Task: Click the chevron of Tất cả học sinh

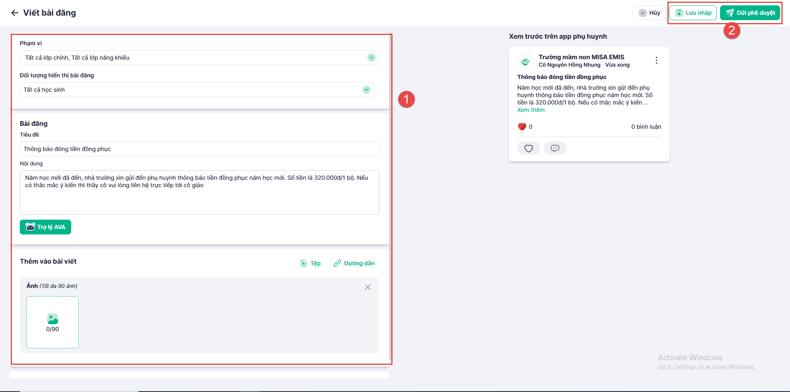Action: tap(366, 90)
